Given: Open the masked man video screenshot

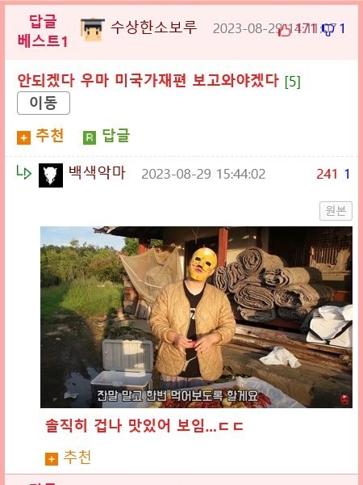Looking at the screenshot, I should pos(196,318).
